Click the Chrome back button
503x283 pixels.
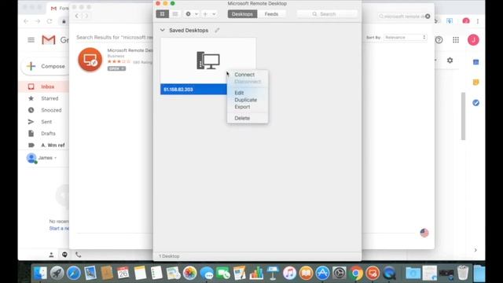coord(26,21)
